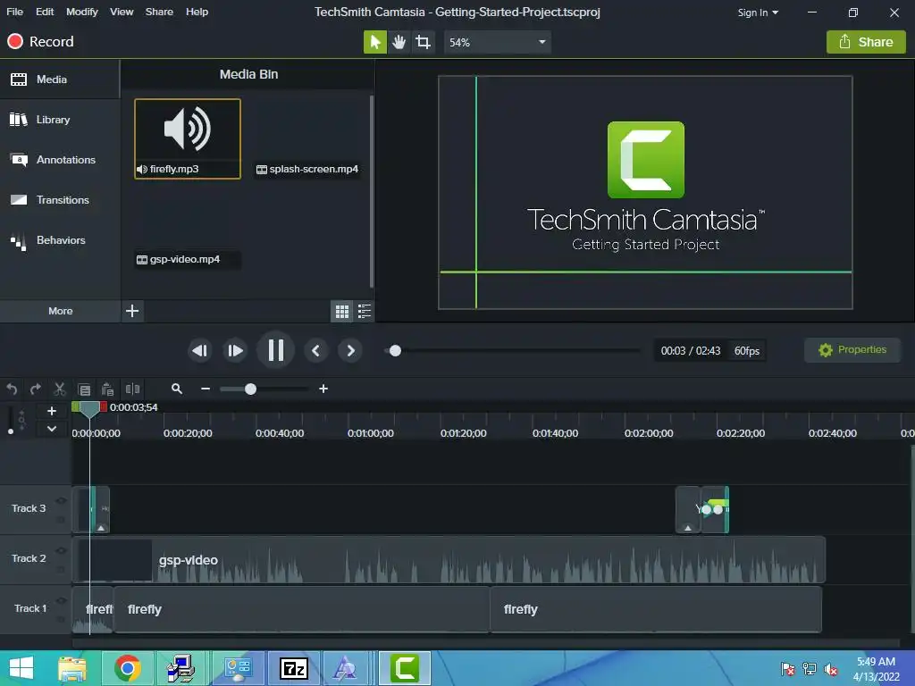Switch Media Bin to thumbnail grid view
This screenshot has width=915, height=686.
pos(342,312)
